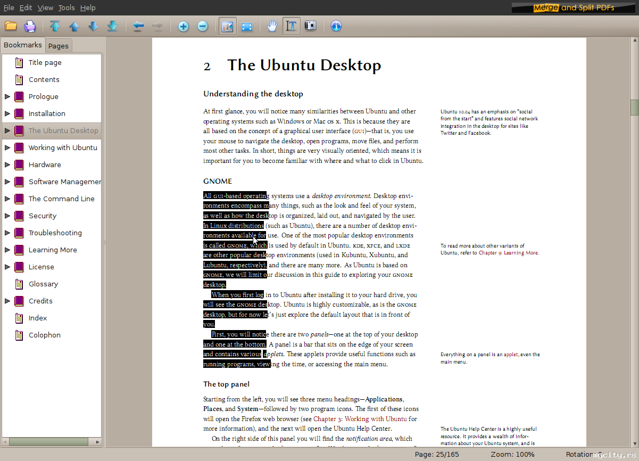Select the snapshot camera tool
639x461 pixels.
pyautogui.click(x=310, y=26)
